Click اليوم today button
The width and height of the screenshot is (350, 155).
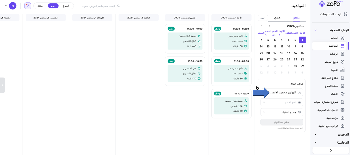click(x=263, y=18)
